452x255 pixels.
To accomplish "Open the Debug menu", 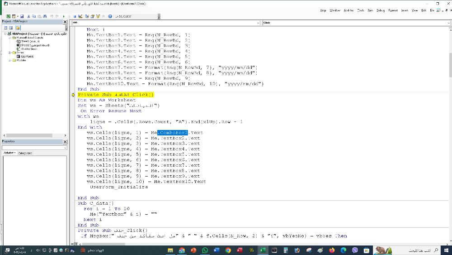I will click(x=381, y=10).
